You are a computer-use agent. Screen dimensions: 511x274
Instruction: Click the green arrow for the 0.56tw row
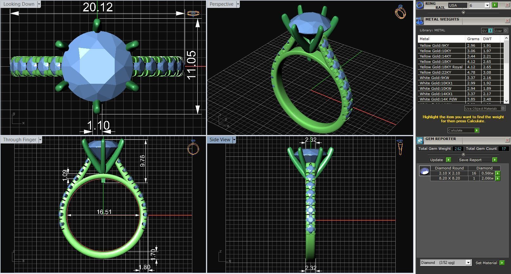pyautogui.click(x=498, y=173)
